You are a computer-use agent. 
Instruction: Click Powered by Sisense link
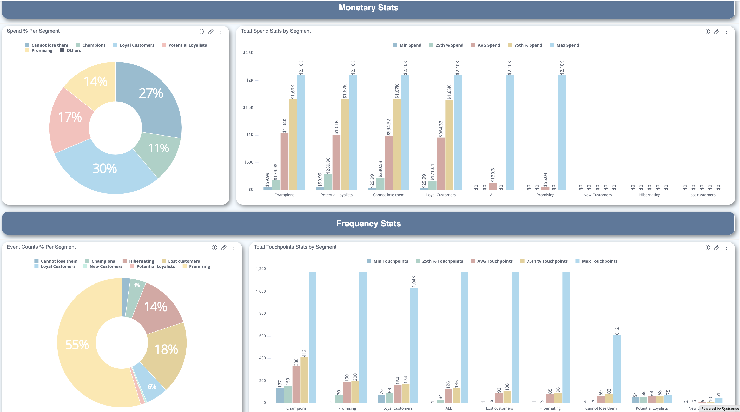pyautogui.click(x=720, y=408)
